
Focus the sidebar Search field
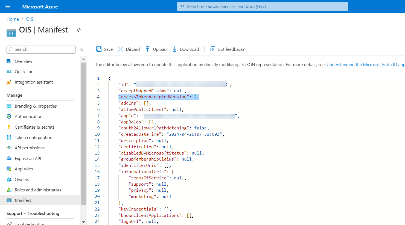[x=41, y=49]
